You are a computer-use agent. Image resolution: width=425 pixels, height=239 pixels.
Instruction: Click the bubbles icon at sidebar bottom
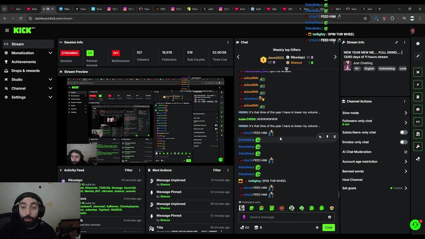(418, 159)
